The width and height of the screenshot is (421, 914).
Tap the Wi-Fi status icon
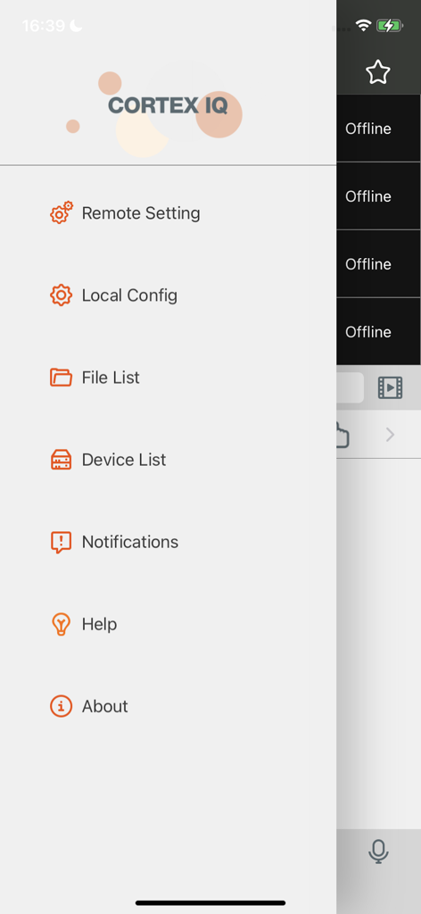364,26
